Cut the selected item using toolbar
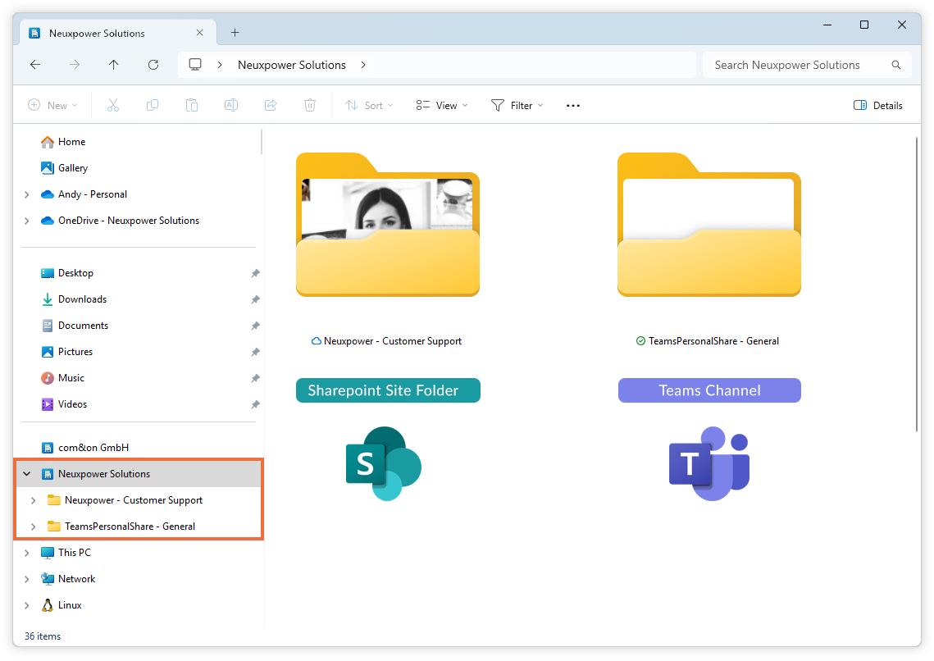This screenshot has width=934, height=661. [112, 105]
